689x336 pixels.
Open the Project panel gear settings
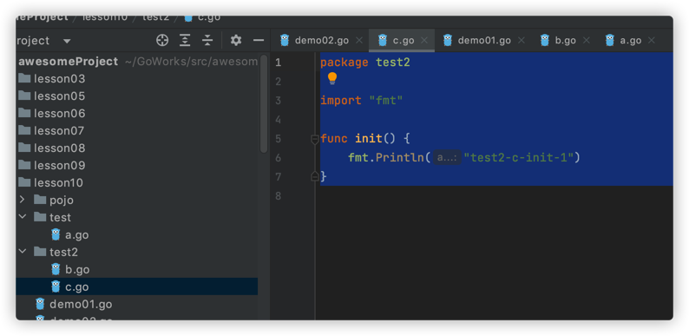[x=236, y=41]
